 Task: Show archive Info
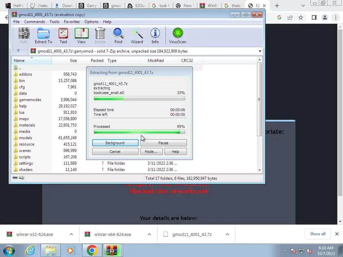click(155, 35)
